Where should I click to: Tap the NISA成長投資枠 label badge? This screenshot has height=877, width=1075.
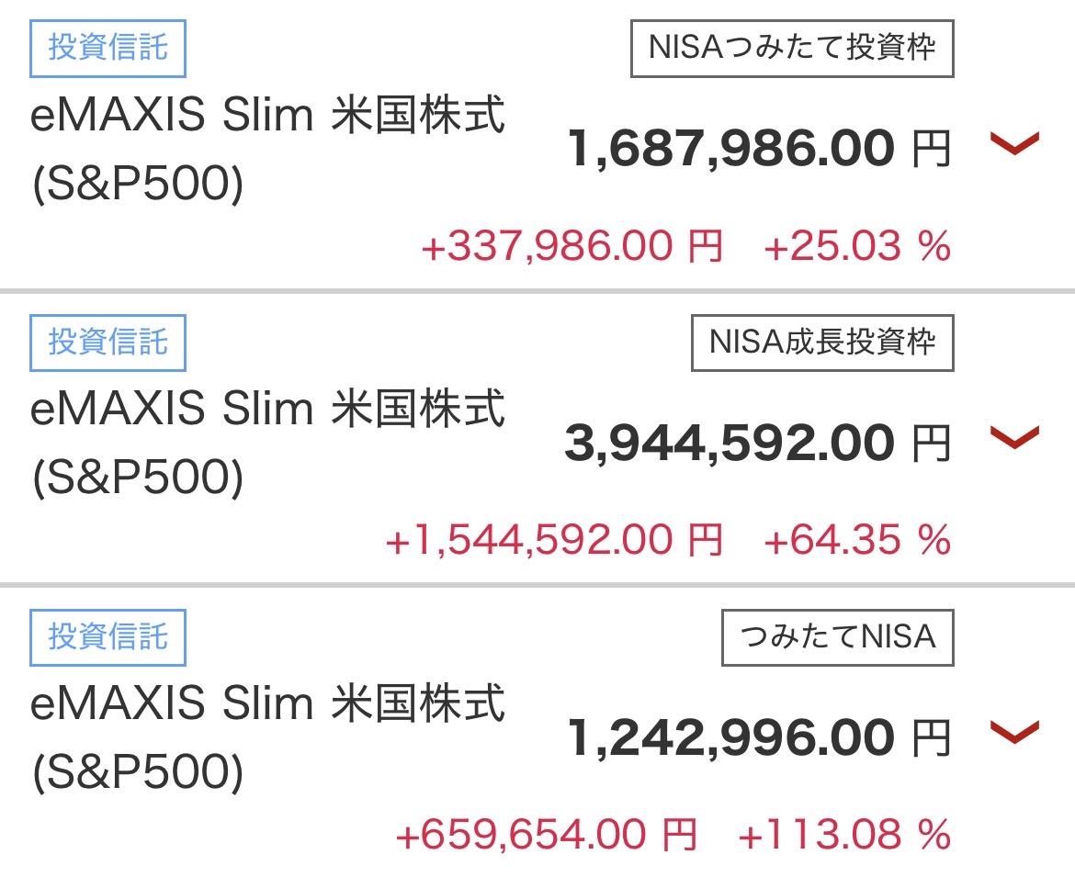(822, 343)
